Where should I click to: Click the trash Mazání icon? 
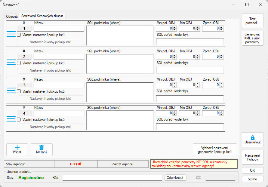coord(42,147)
